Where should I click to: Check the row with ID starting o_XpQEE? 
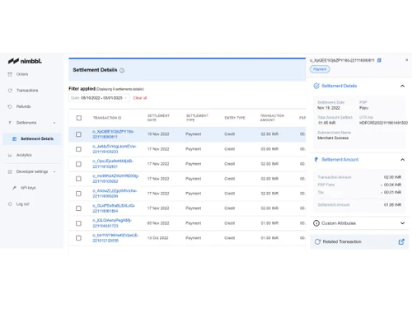[x=78, y=134]
